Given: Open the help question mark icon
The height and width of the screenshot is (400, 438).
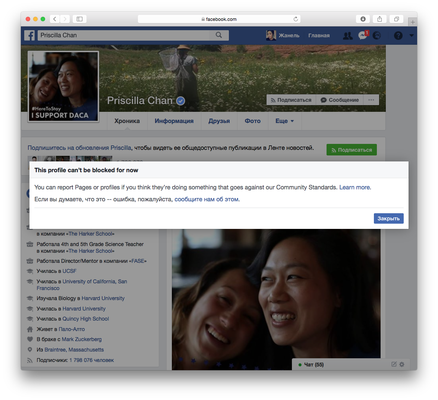Looking at the screenshot, I should pos(398,35).
